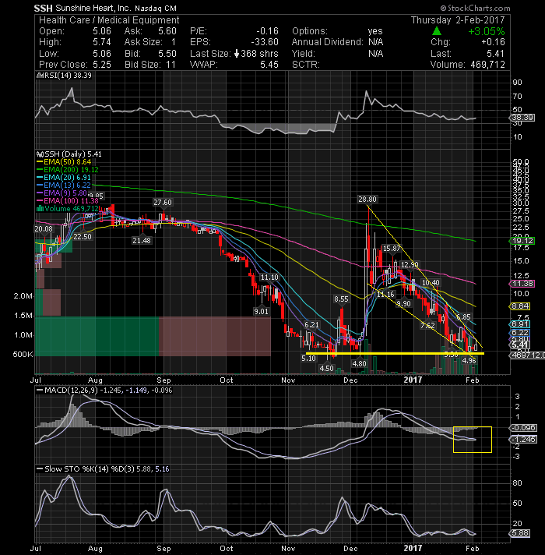Click the 22.50 price label
Viewport: 545px width, 555px height.
click(83, 237)
